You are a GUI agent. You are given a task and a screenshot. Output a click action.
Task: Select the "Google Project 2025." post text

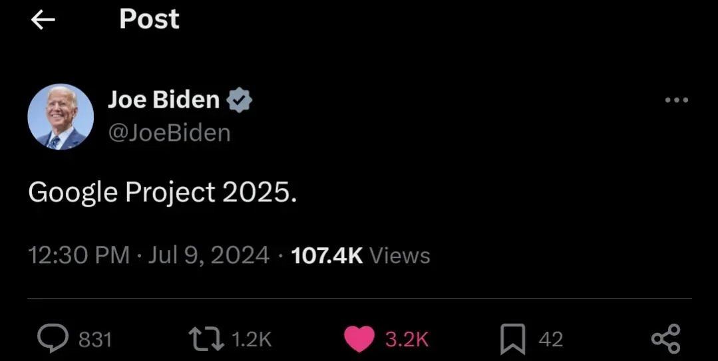point(162,193)
